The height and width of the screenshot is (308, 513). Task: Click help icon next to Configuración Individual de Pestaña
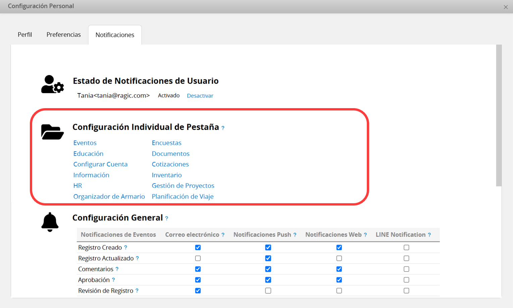[223, 128]
